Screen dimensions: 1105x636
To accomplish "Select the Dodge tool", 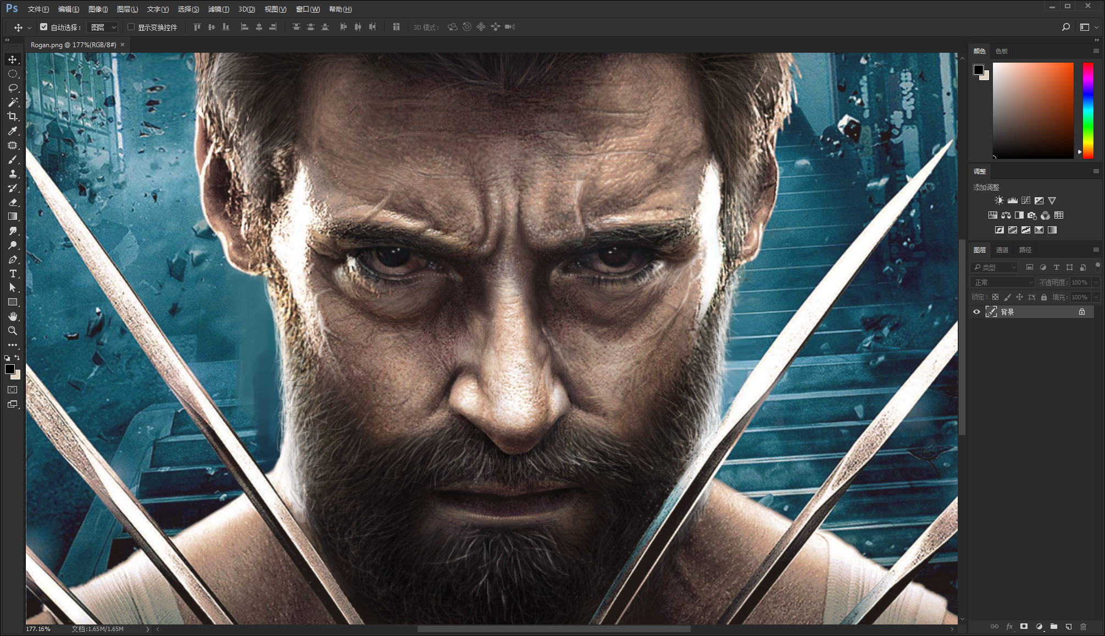I will coord(13,245).
